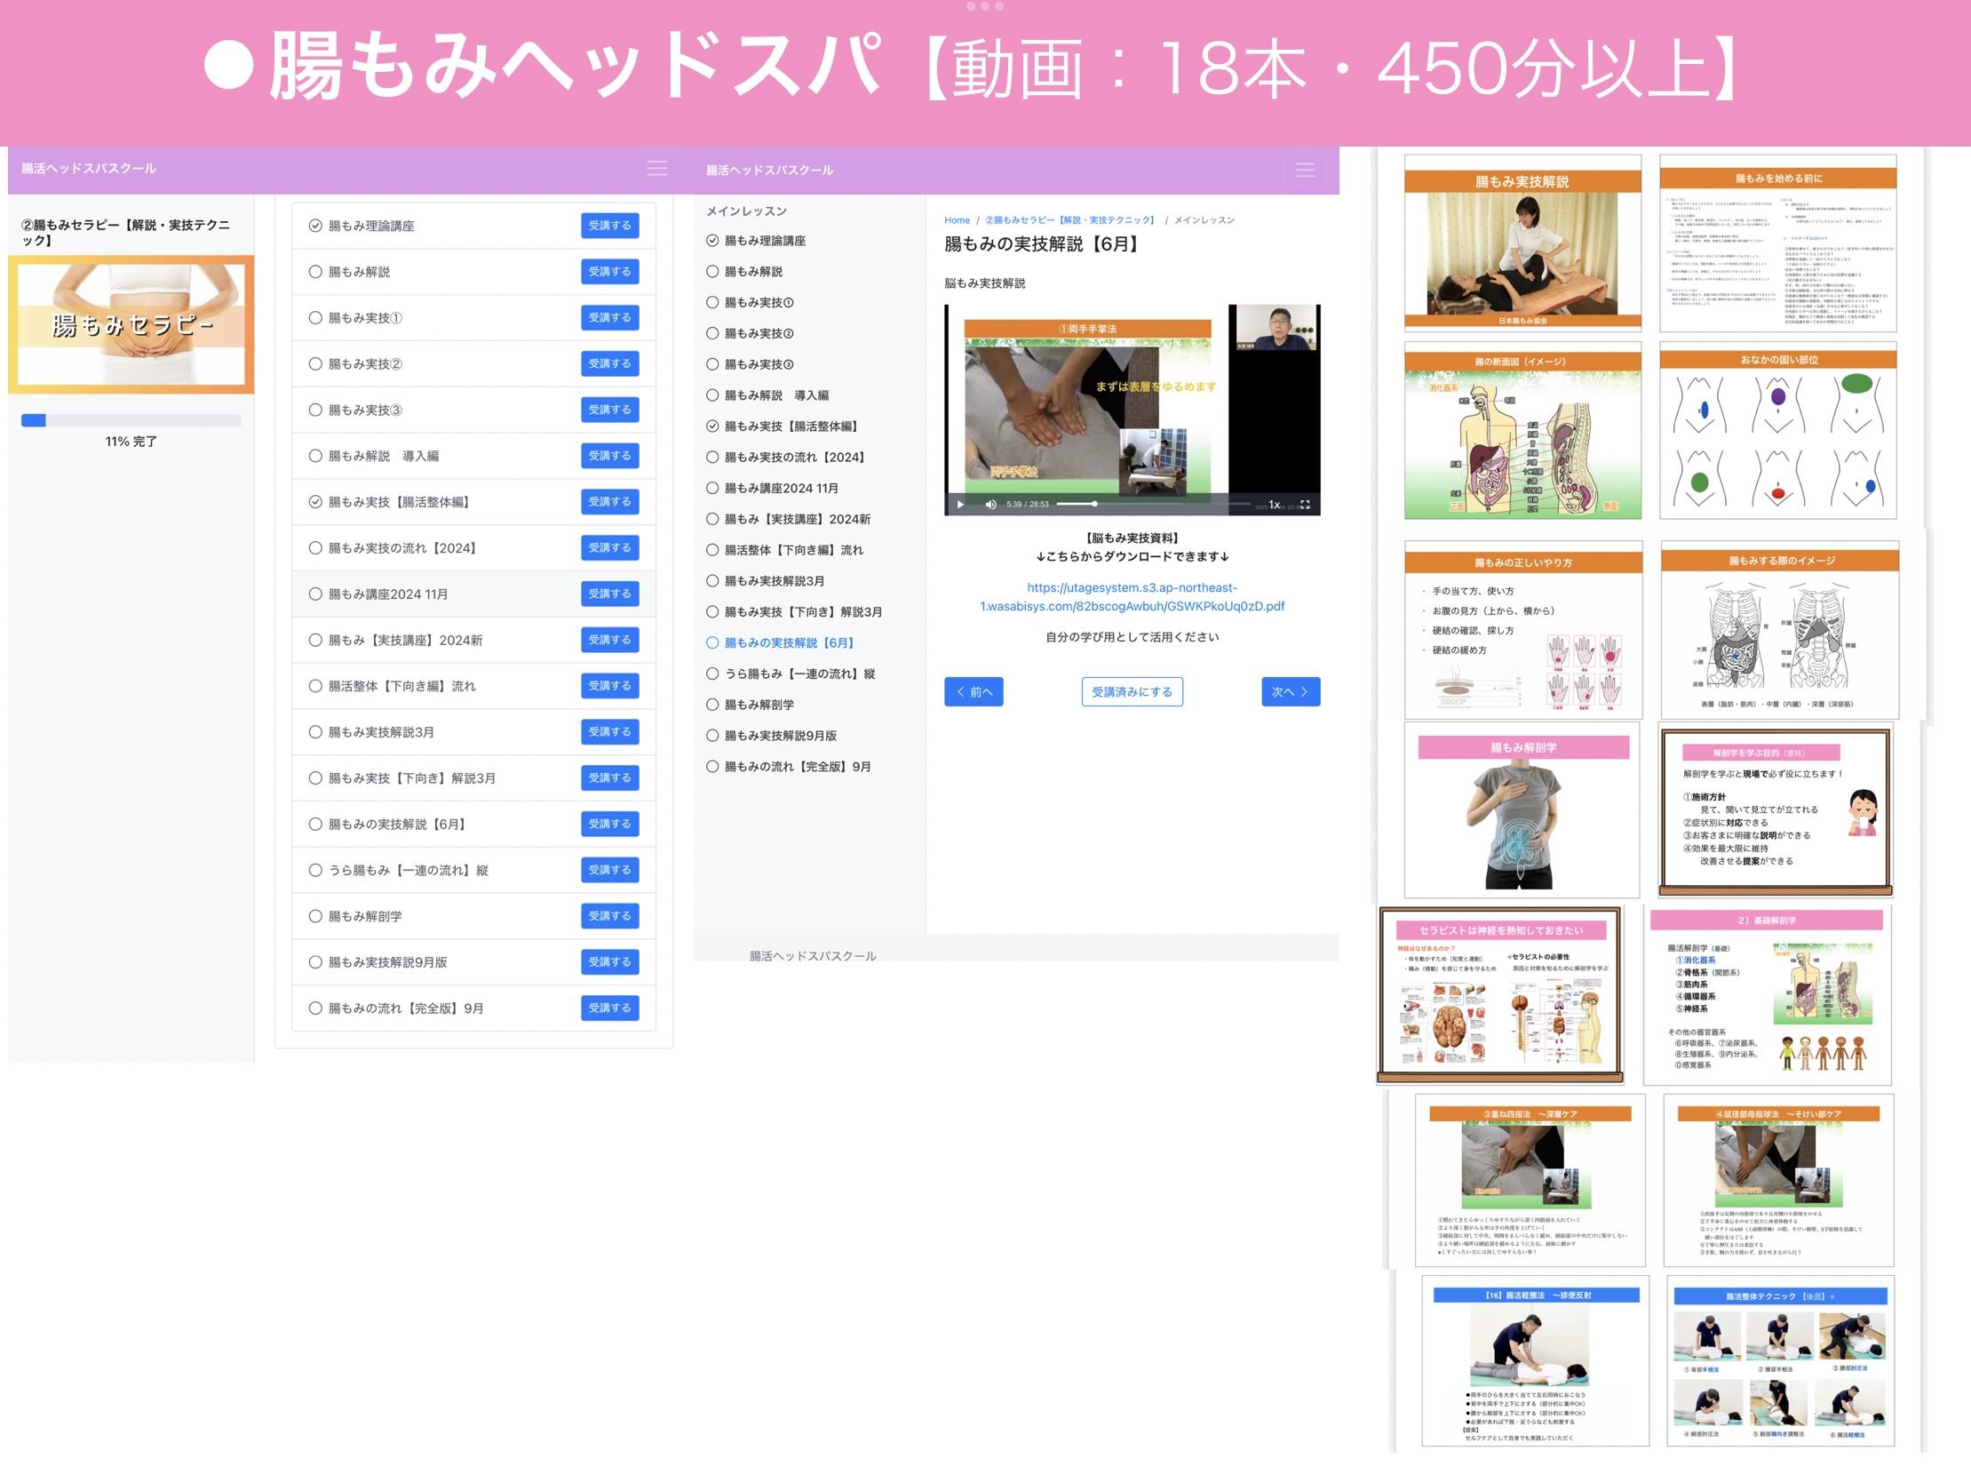Click the Home breadcrumb link
The width and height of the screenshot is (1971, 1467).
click(x=957, y=220)
